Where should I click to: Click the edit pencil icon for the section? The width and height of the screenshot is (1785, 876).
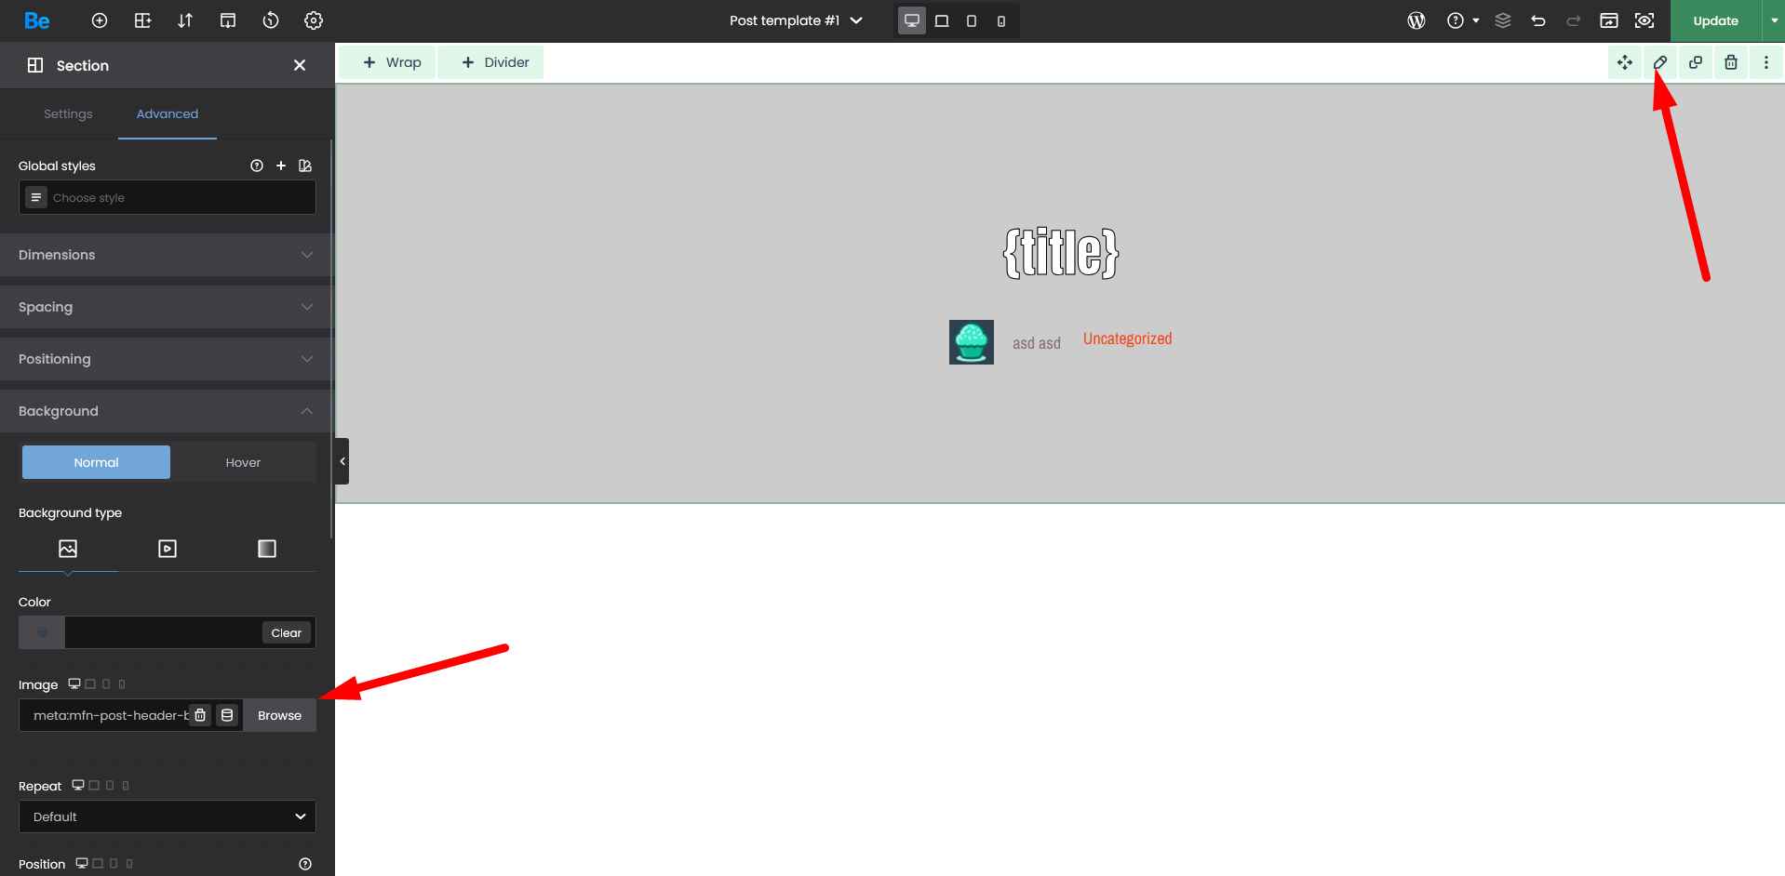click(x=1659, y=62)
